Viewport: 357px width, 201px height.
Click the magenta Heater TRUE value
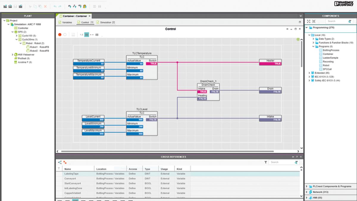coord(270,64)
